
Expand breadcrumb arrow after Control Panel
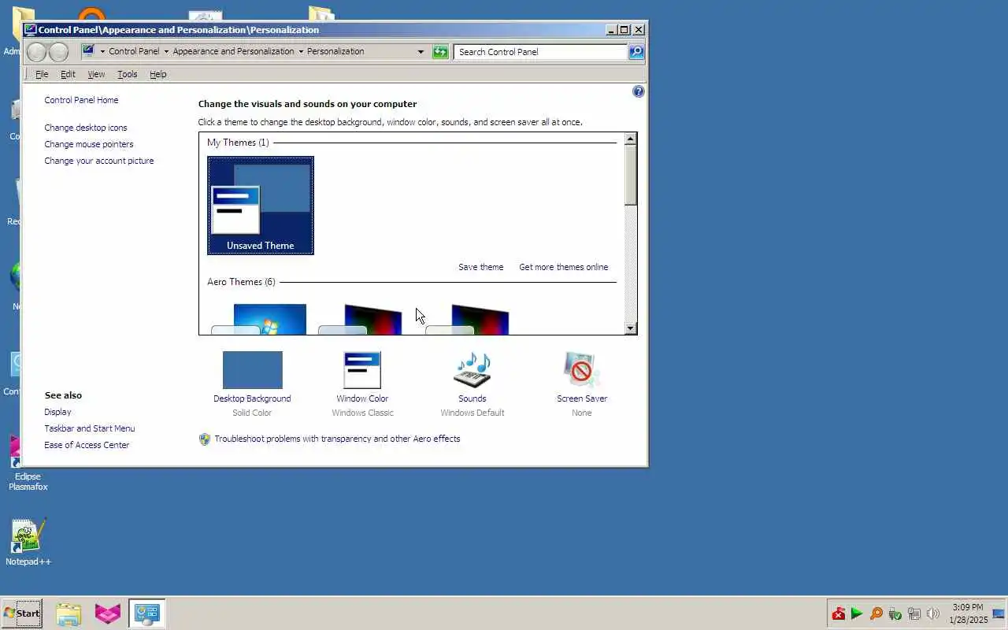[166, 51]
